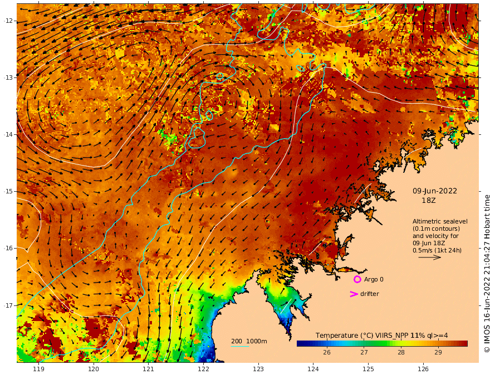This screenshot has height=379, width=490.
Task: Click longitude label 124
Action: pos(313,369)
